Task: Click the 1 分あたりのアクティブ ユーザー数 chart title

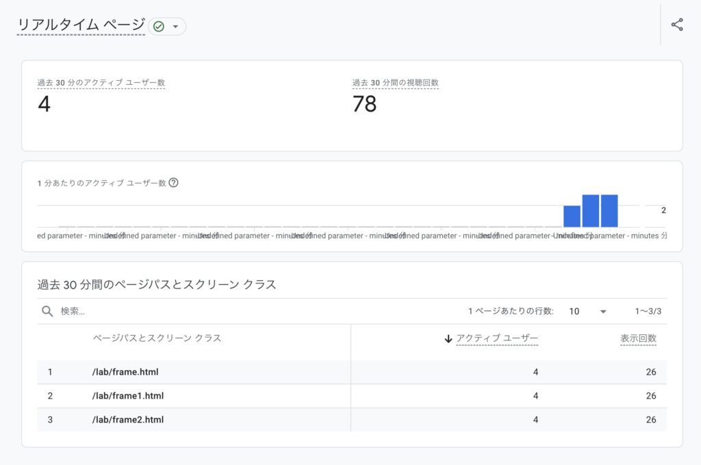Action: pos(101,183)
